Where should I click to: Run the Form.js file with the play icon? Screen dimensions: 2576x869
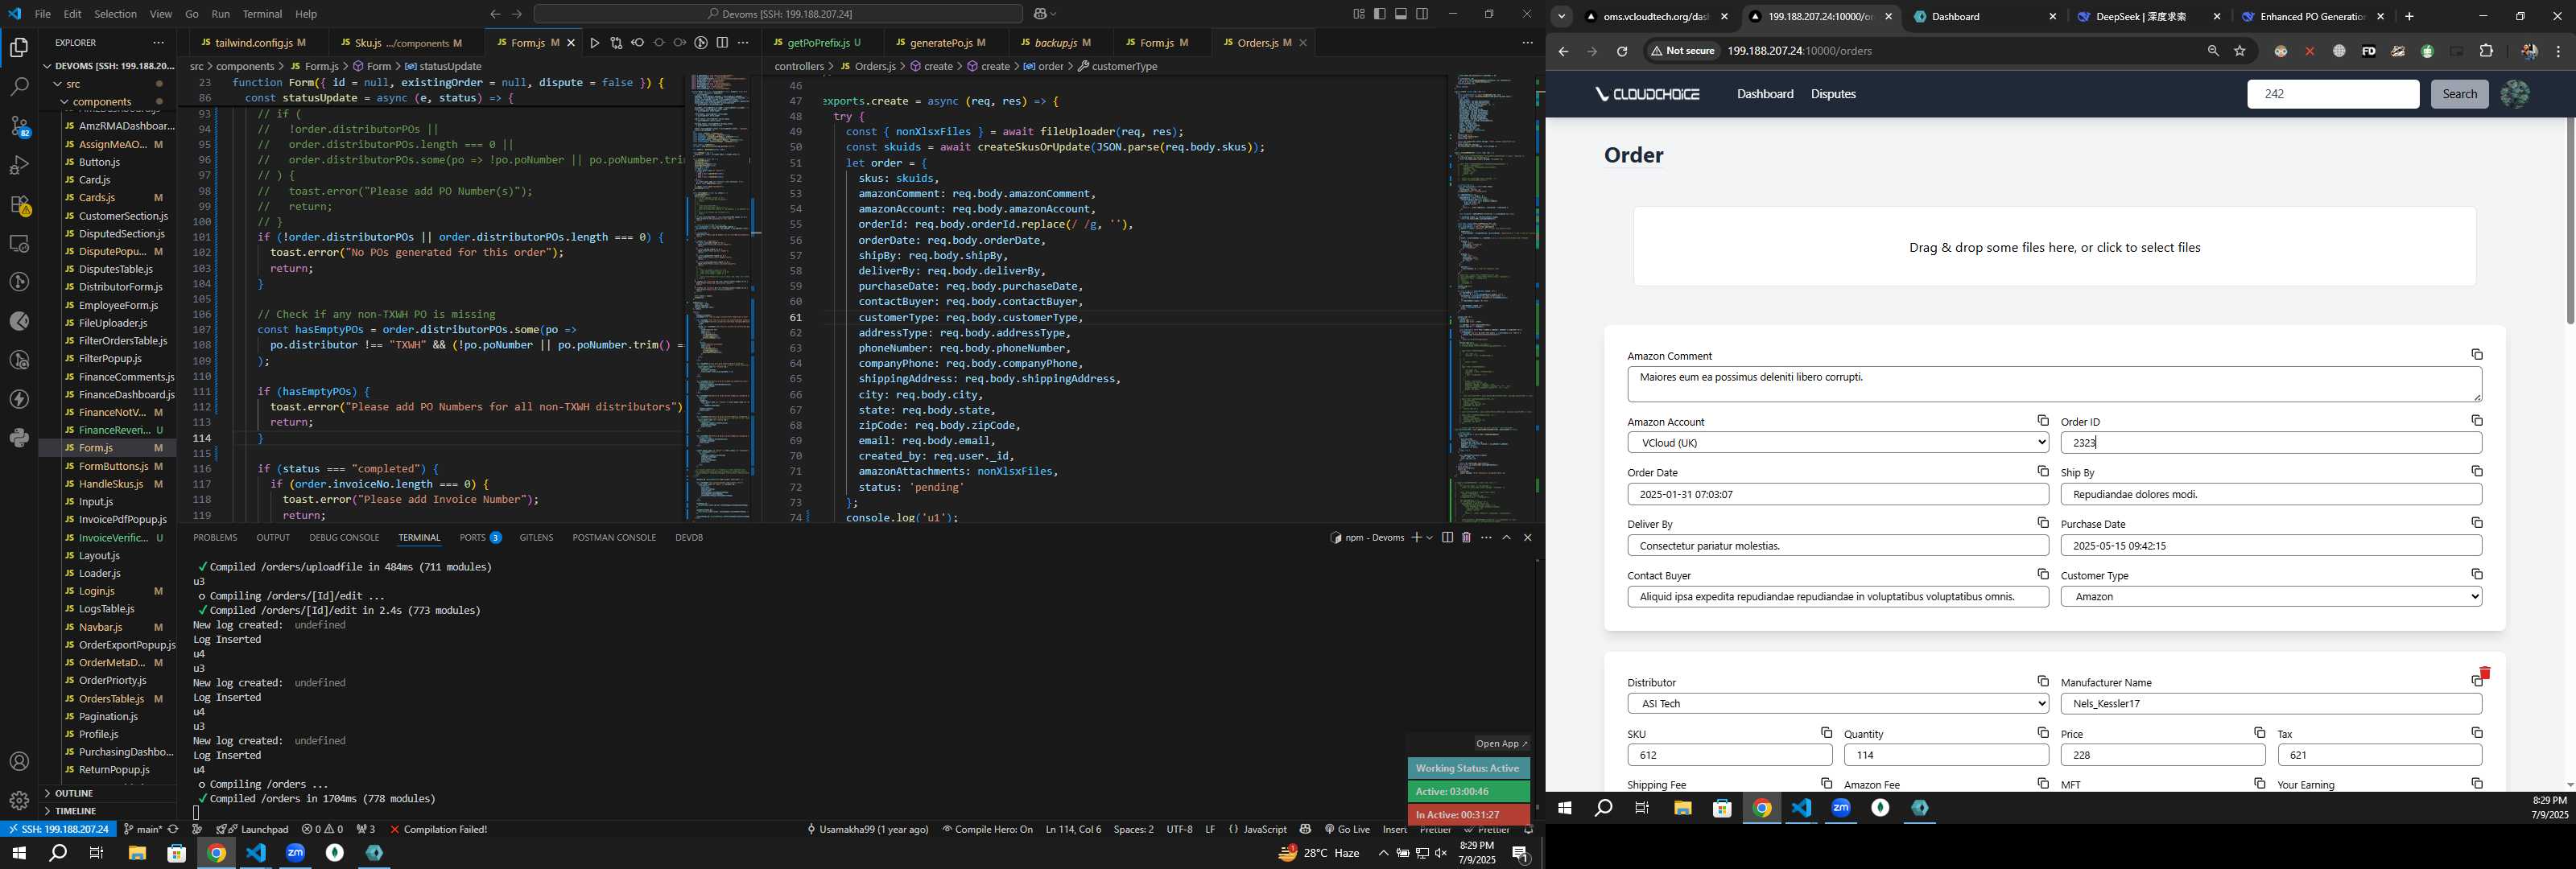coord(595,43)
